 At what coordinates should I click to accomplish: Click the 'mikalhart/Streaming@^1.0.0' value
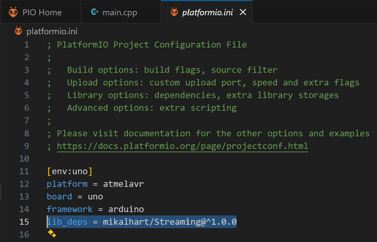170,222
